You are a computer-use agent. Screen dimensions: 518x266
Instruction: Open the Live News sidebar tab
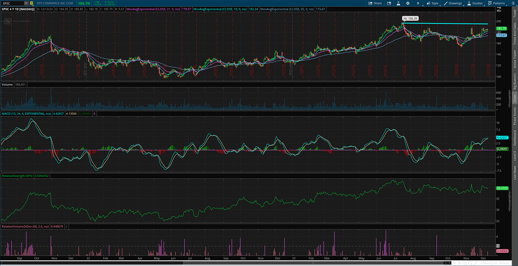(514, 172)
